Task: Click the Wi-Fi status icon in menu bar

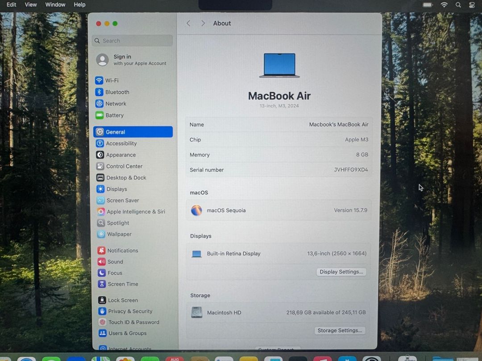Action: click(444, 4)
